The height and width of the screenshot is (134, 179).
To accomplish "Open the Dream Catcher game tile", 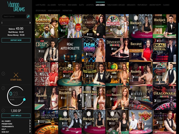I will coord(93,50).
